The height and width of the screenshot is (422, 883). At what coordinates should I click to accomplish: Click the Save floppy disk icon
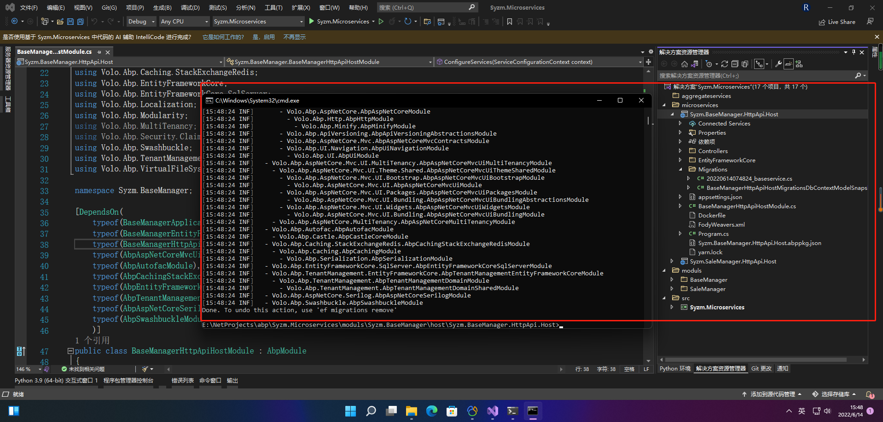[x=70, y=21]
